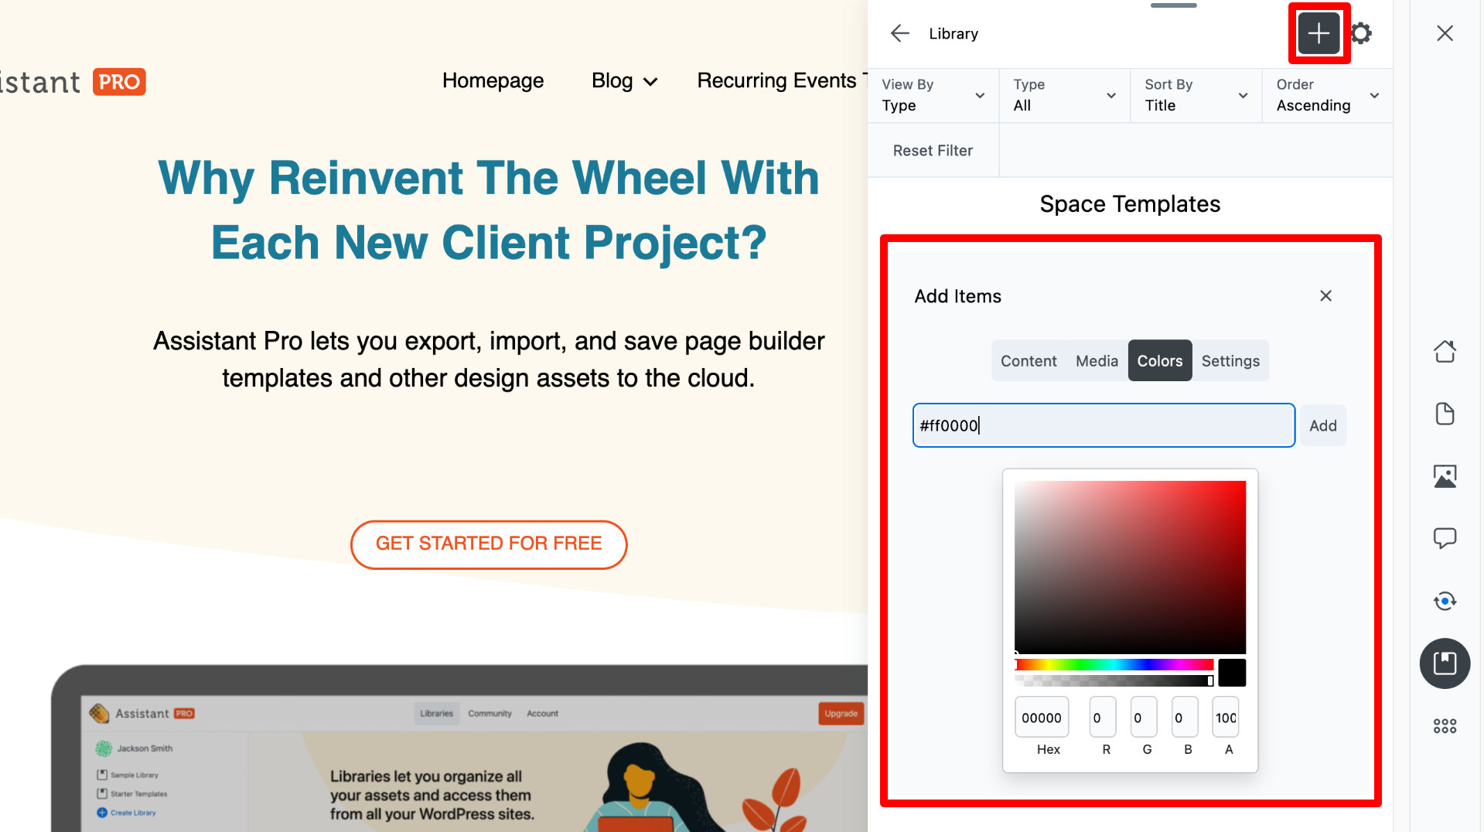
Task: Open the Order dropdown set to Ascending
Action: tap(1326, 95)
